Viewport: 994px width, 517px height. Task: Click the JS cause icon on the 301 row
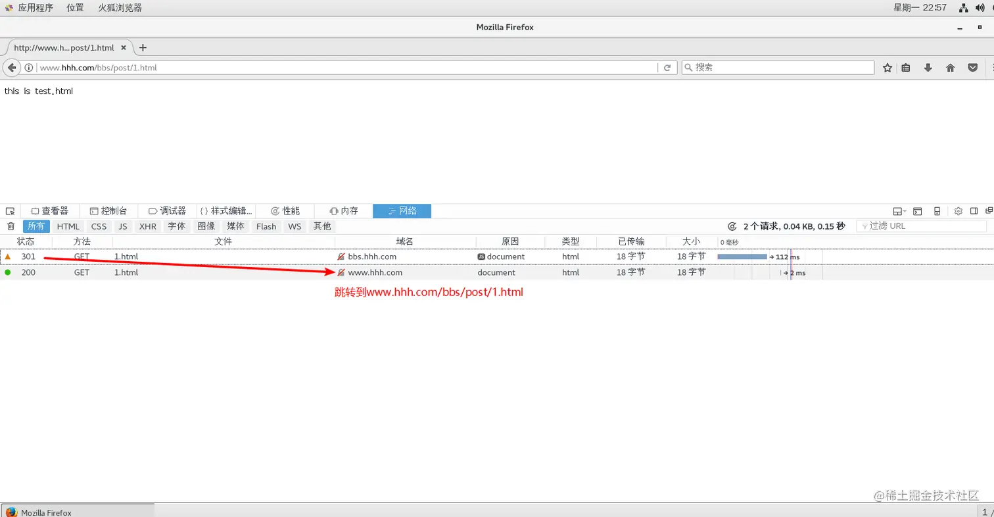tap(481, 257)
